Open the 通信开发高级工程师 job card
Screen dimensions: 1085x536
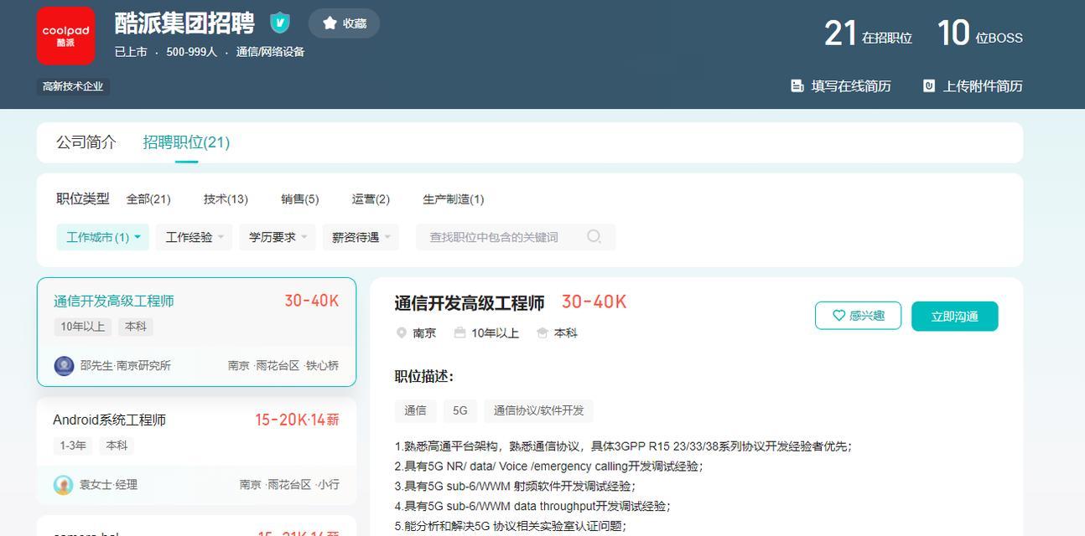pyautogui.click(x=196, y=332)
